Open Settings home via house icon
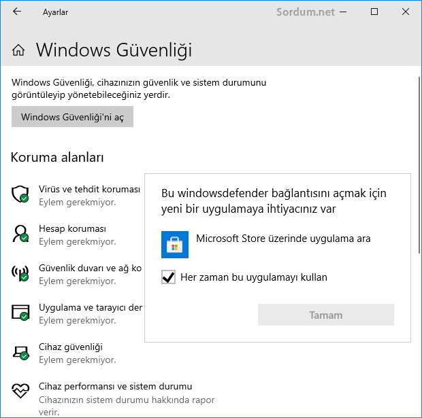This screenshot has height=418, width=422. 18,50
